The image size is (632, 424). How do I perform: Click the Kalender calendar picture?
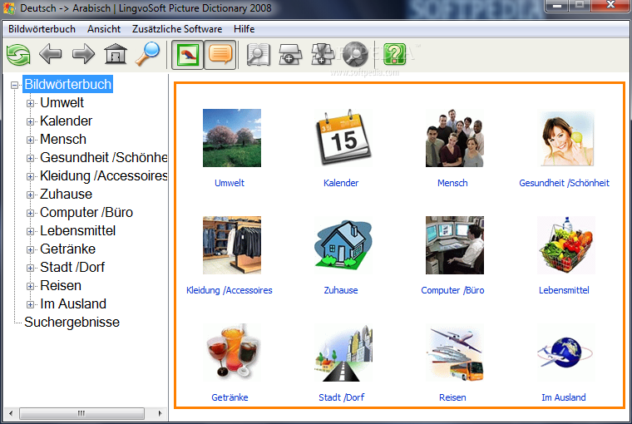point(343,138)
